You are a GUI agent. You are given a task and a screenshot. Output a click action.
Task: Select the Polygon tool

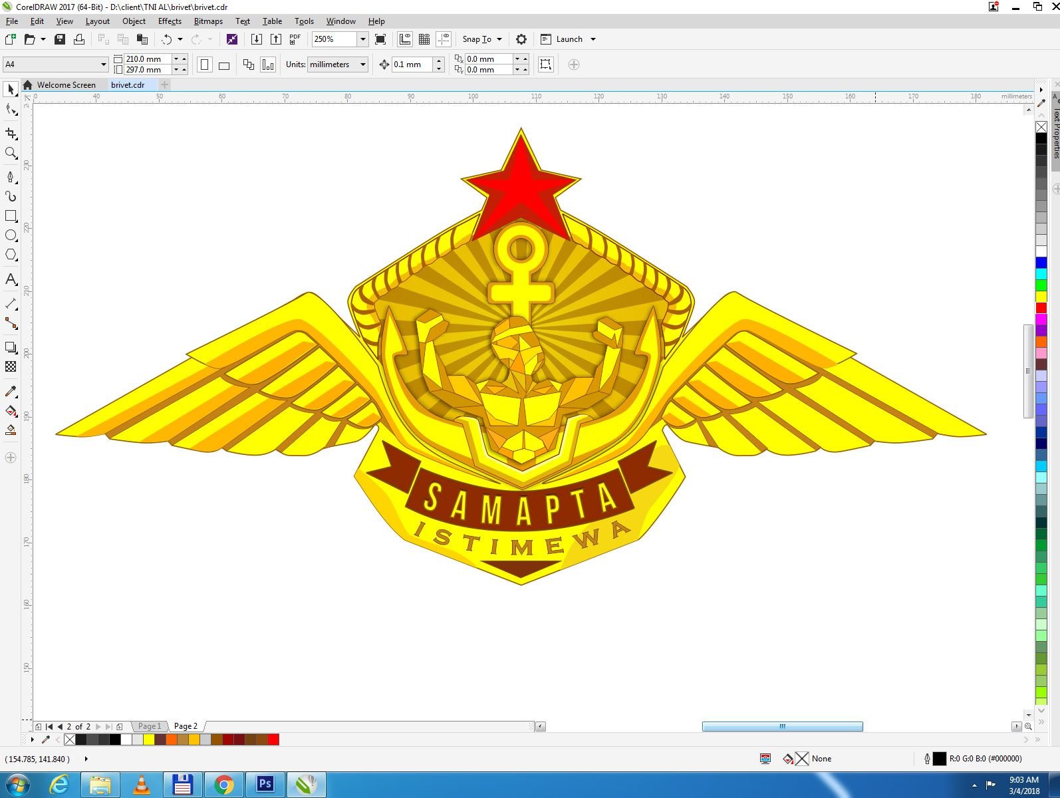click(x=11, y=255)
